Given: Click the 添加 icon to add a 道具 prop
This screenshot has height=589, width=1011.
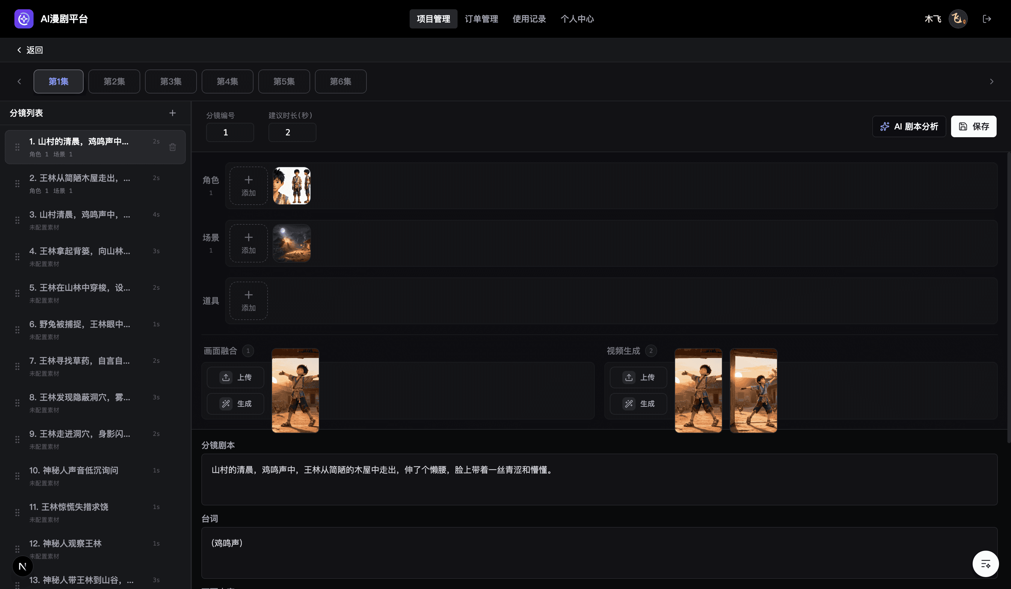Looking at the screenshot, I should pyautogui.click(x=248, y=300).
